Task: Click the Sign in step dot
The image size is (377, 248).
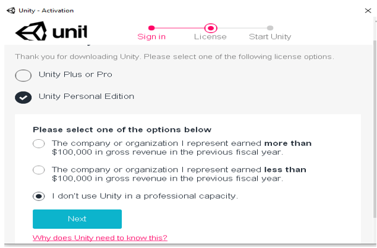Action: [x=151, y=28]
